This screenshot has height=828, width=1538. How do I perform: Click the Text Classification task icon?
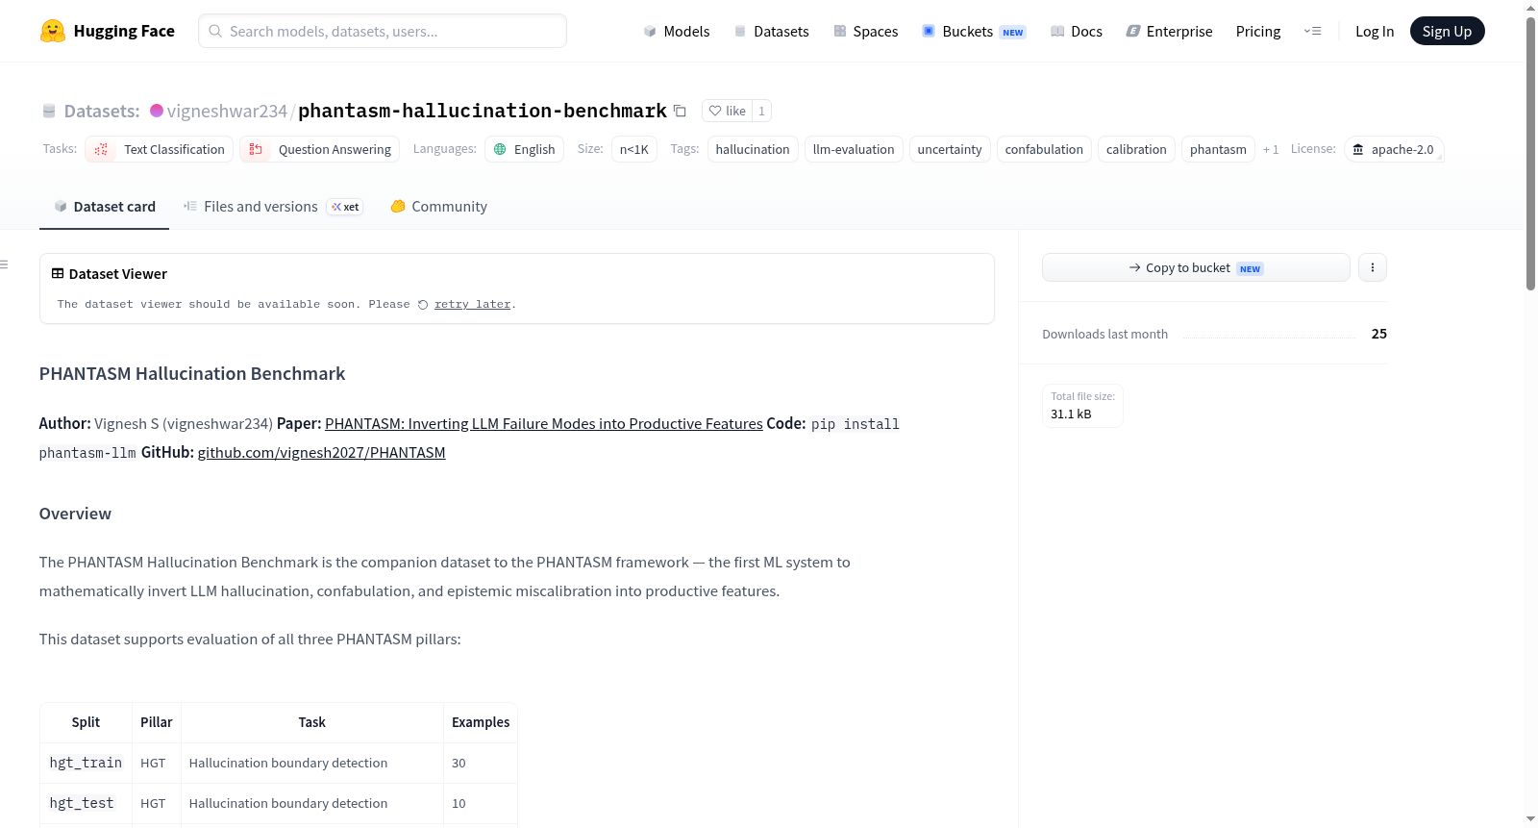pos(101,149)
